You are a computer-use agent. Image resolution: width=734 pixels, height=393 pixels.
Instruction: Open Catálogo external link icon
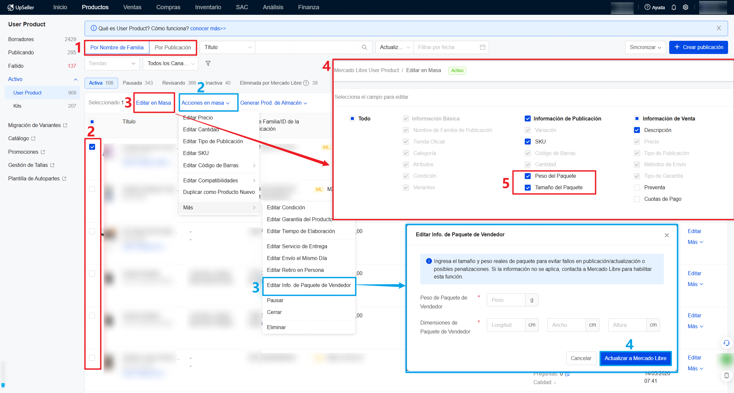(33, 139)
